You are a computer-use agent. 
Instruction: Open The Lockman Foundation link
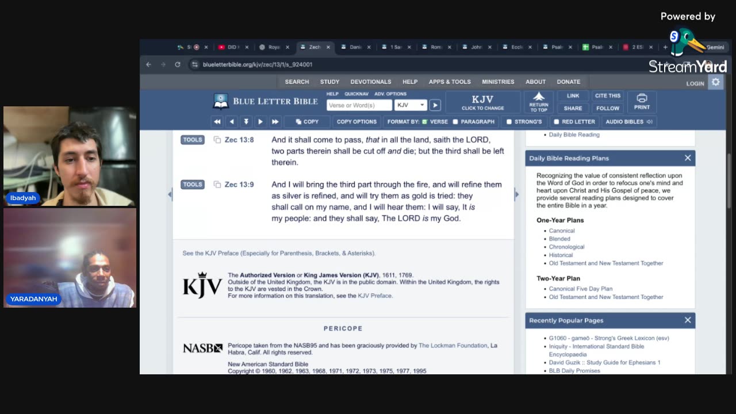coord(453,346)
